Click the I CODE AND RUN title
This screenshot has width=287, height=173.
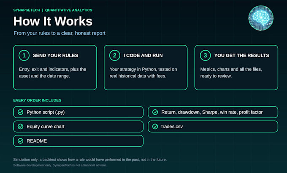(143, 55)
